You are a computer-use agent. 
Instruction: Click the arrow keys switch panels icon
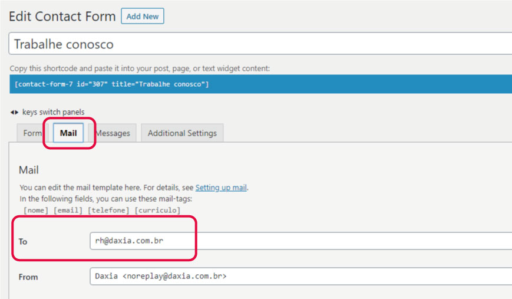(14, 112)
